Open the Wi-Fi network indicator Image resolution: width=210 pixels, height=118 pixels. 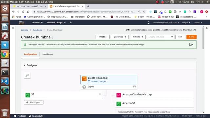tap(167, 2)
